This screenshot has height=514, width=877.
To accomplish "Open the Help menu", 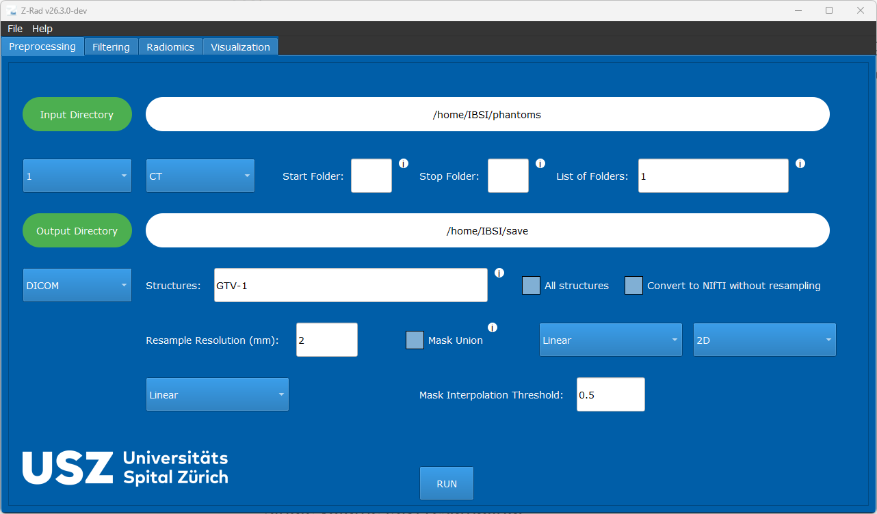I will coord(42,29).
